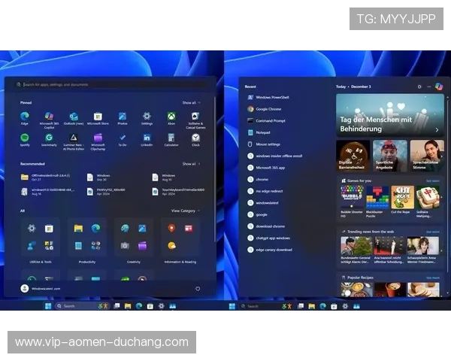The width and height of the screenshot is (451, 361).
Task: Open the Xbox app
Action: [171, 117]
